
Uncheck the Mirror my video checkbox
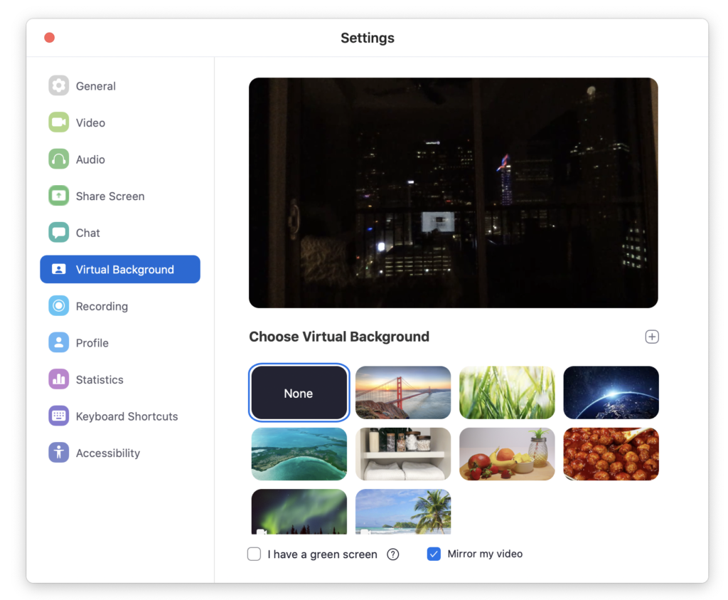tap(434, 554)
